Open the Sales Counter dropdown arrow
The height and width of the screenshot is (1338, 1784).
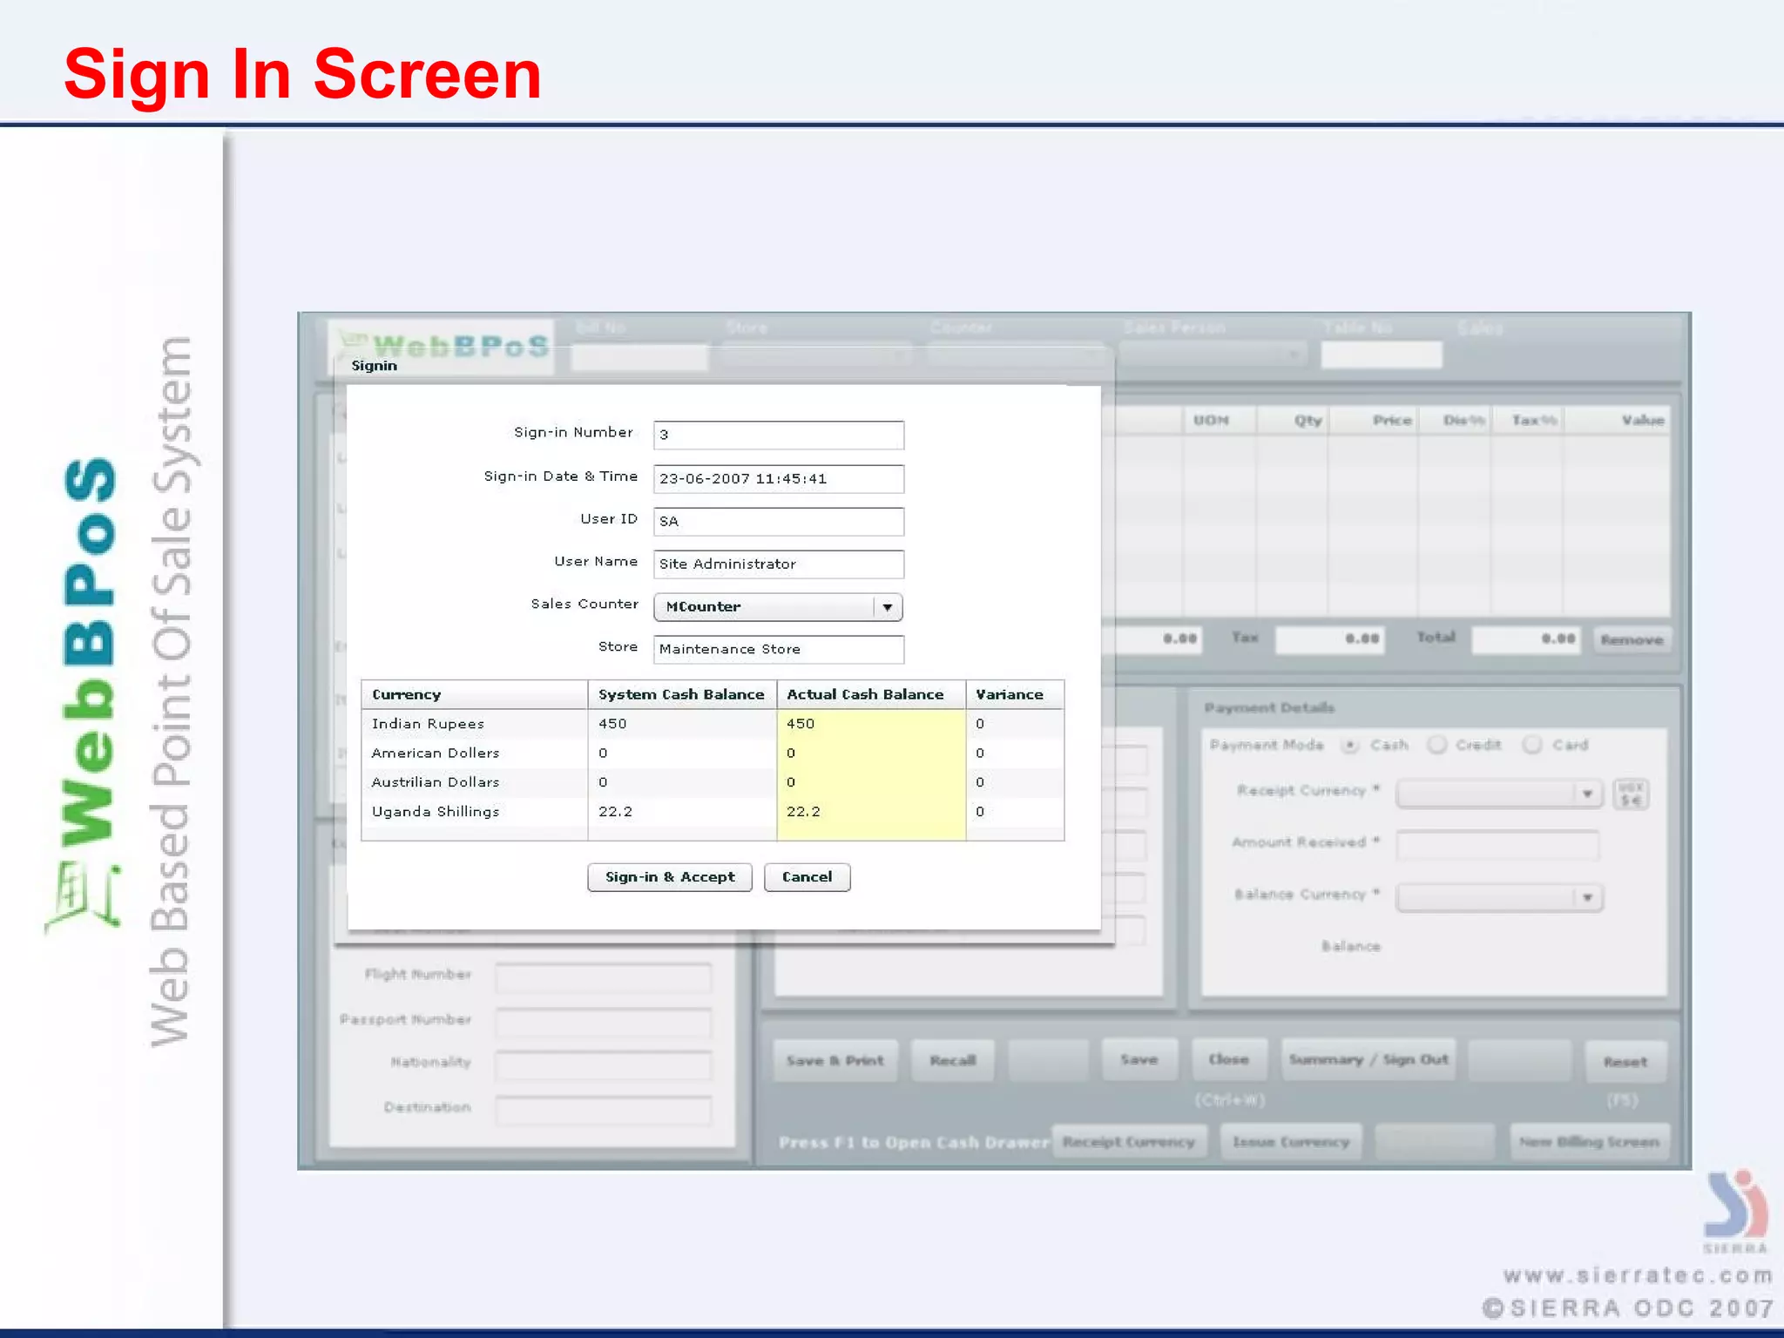pos(888,607)
